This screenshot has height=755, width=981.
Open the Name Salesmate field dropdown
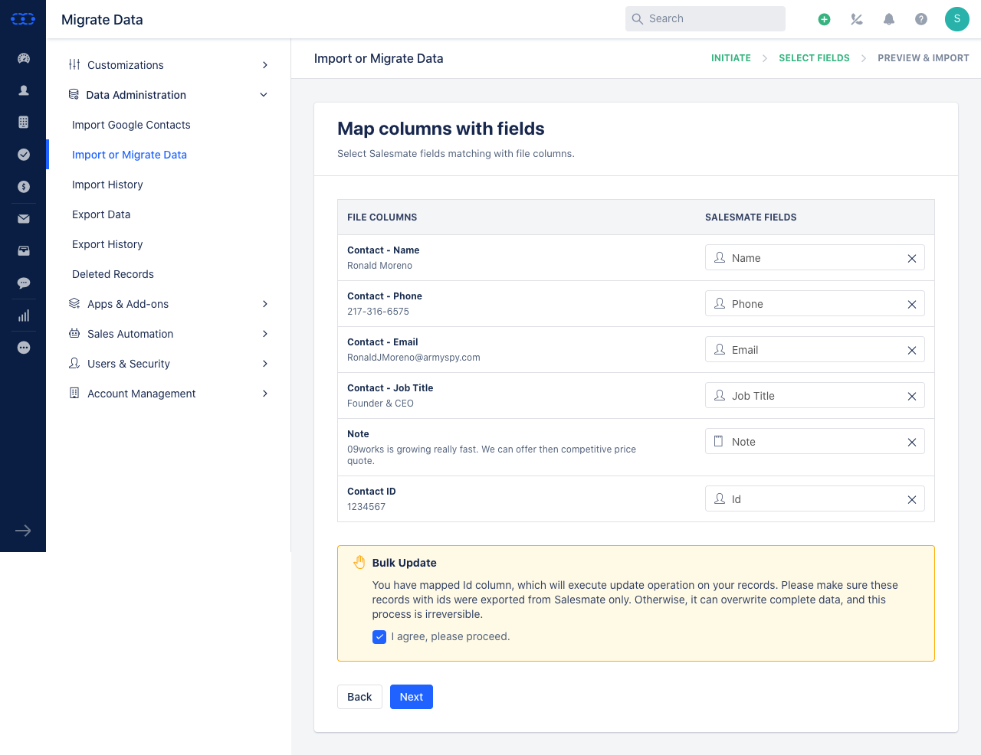click(815, 258)
